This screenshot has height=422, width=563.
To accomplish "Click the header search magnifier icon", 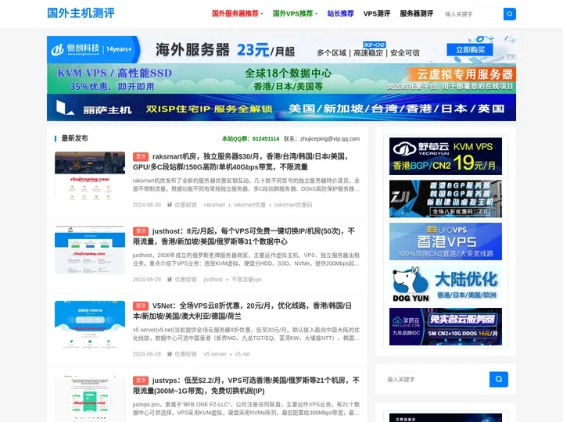I will (510, 14).
